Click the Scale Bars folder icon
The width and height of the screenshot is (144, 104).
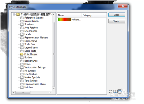click(22, 44)
